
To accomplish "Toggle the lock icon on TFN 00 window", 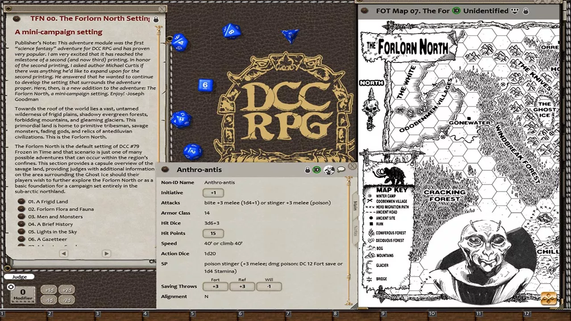I will (156, 19).
